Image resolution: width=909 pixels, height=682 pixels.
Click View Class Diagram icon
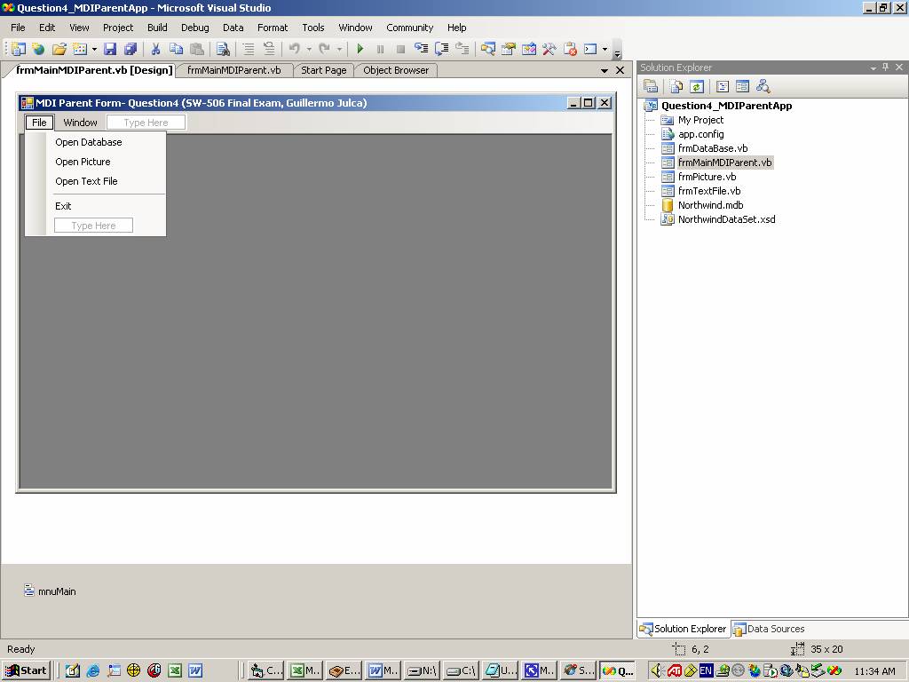[763, 86]
